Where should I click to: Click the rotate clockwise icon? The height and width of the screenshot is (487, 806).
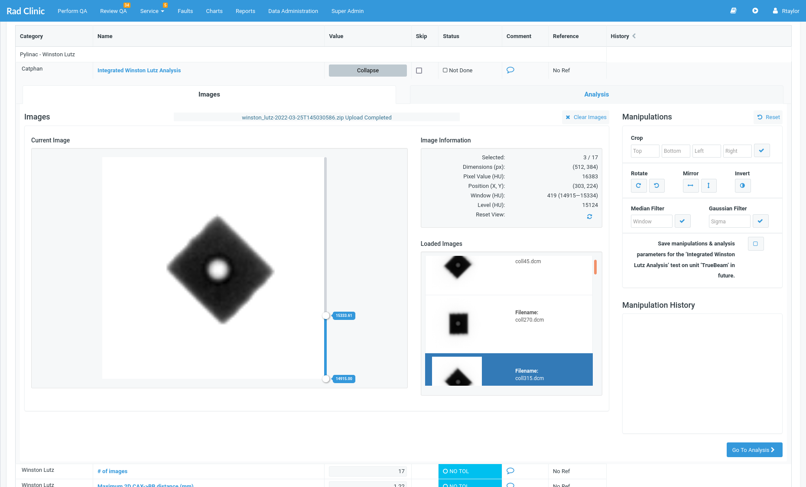(639, 186)
